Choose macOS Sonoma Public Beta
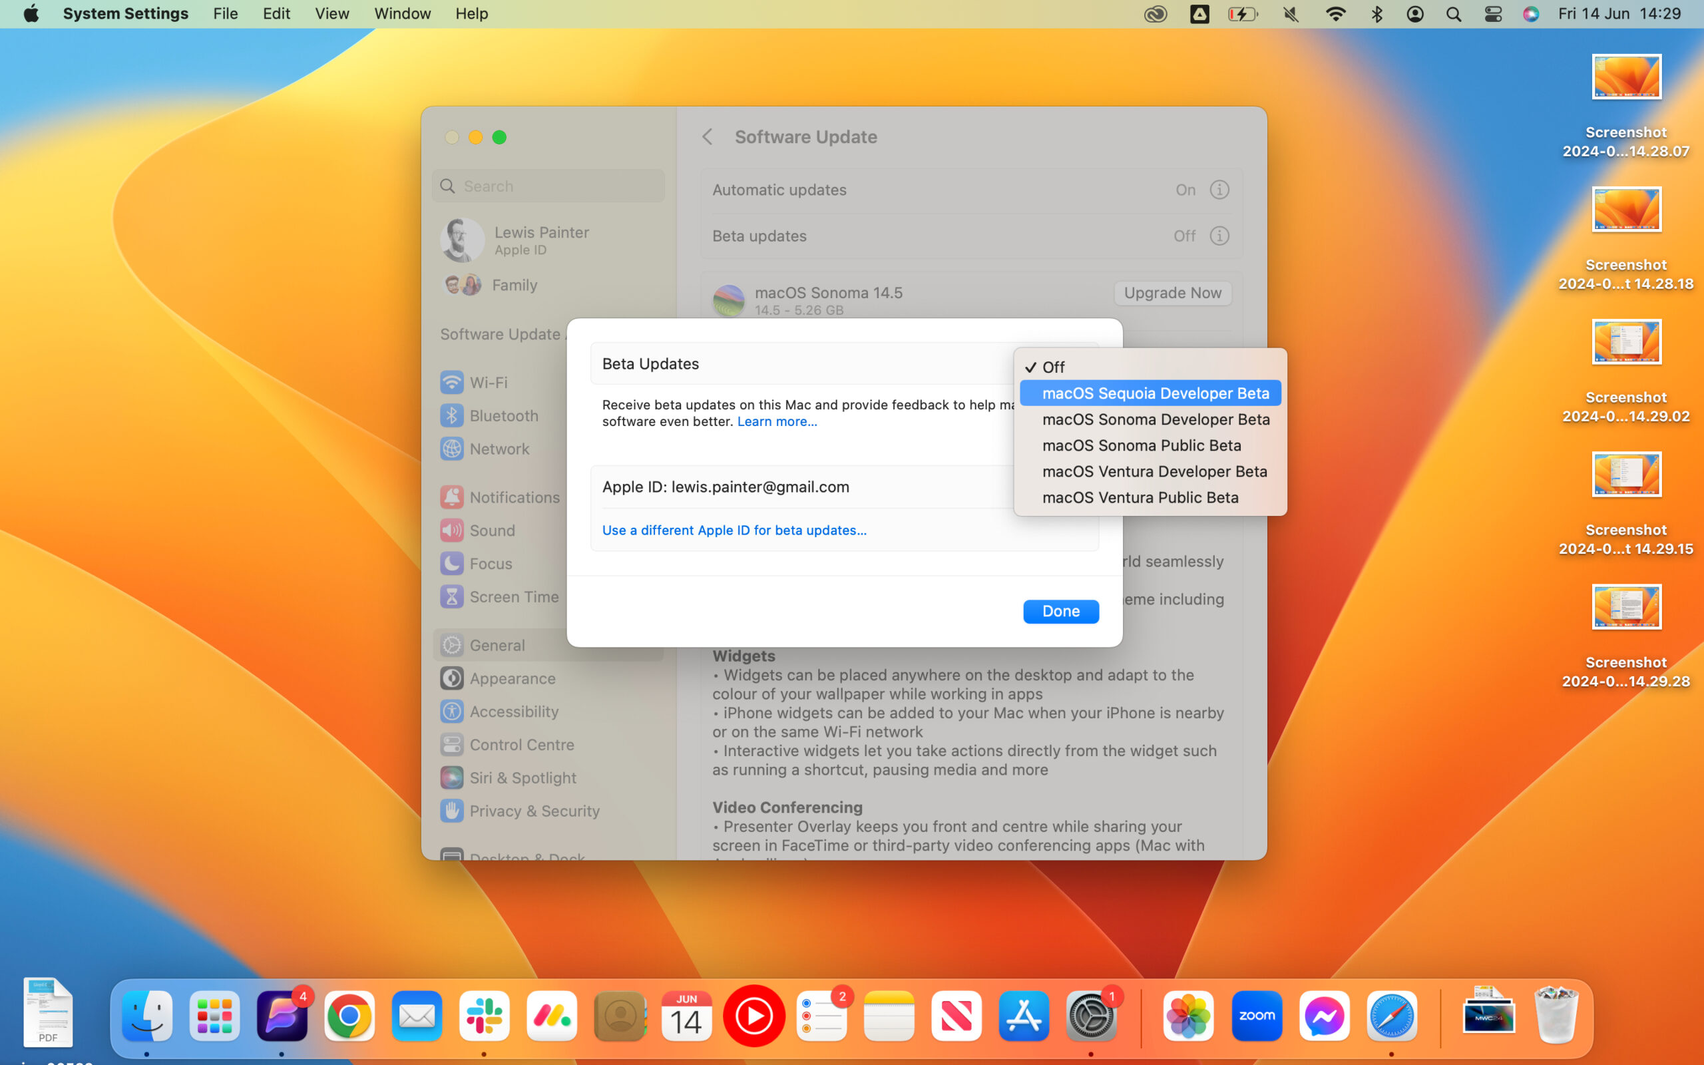 coord(1141,445)
